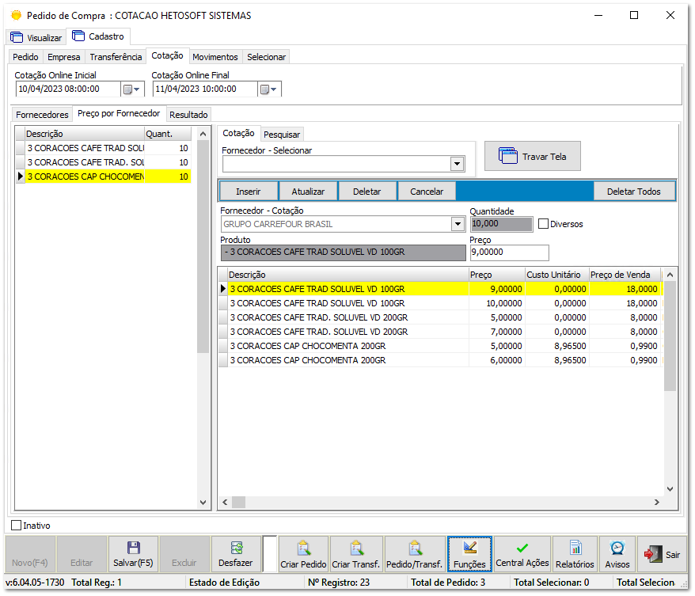Click the Preço input field
This screenshot has height=596, width=695.
[508, 252]
